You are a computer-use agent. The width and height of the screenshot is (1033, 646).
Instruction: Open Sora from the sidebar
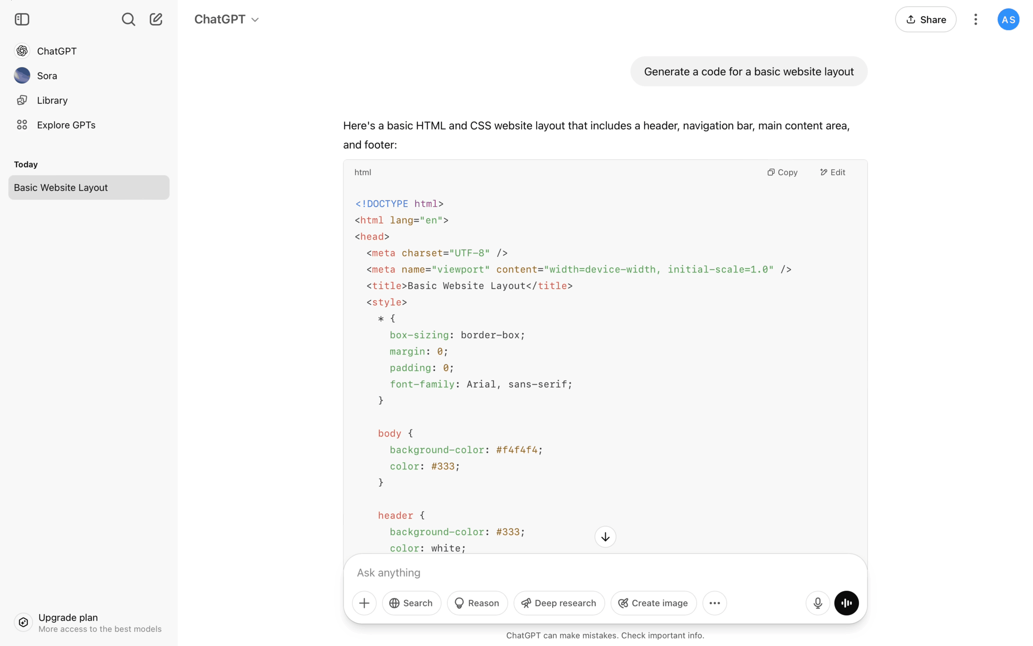pos(47,76)
